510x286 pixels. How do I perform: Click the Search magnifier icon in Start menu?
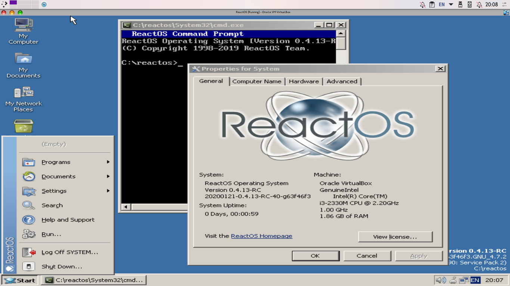[29, 205]
